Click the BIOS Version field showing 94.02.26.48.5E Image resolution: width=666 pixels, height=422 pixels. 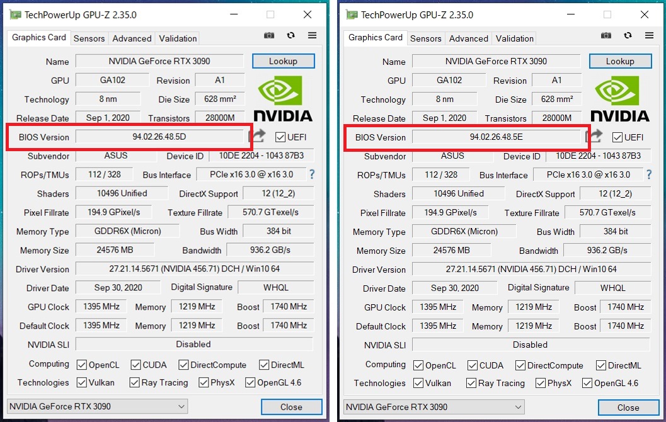pyautogui.click(x=496, y=137)
